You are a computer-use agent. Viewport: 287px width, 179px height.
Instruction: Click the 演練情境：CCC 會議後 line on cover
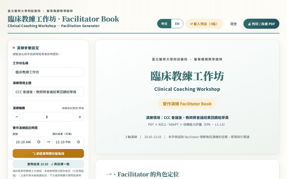point(187,118)
